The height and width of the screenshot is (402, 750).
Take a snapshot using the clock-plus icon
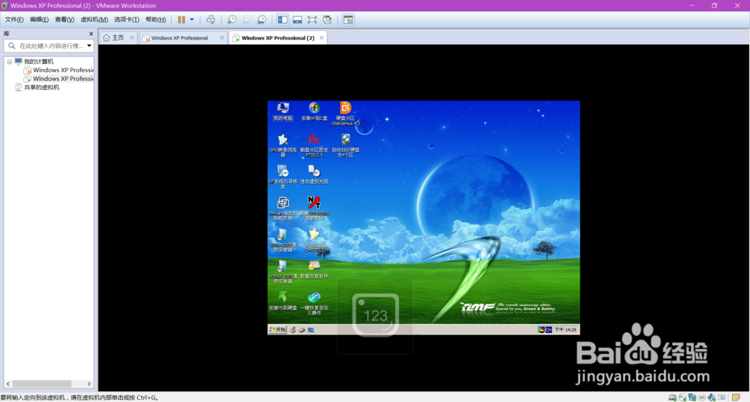point(232,19)
